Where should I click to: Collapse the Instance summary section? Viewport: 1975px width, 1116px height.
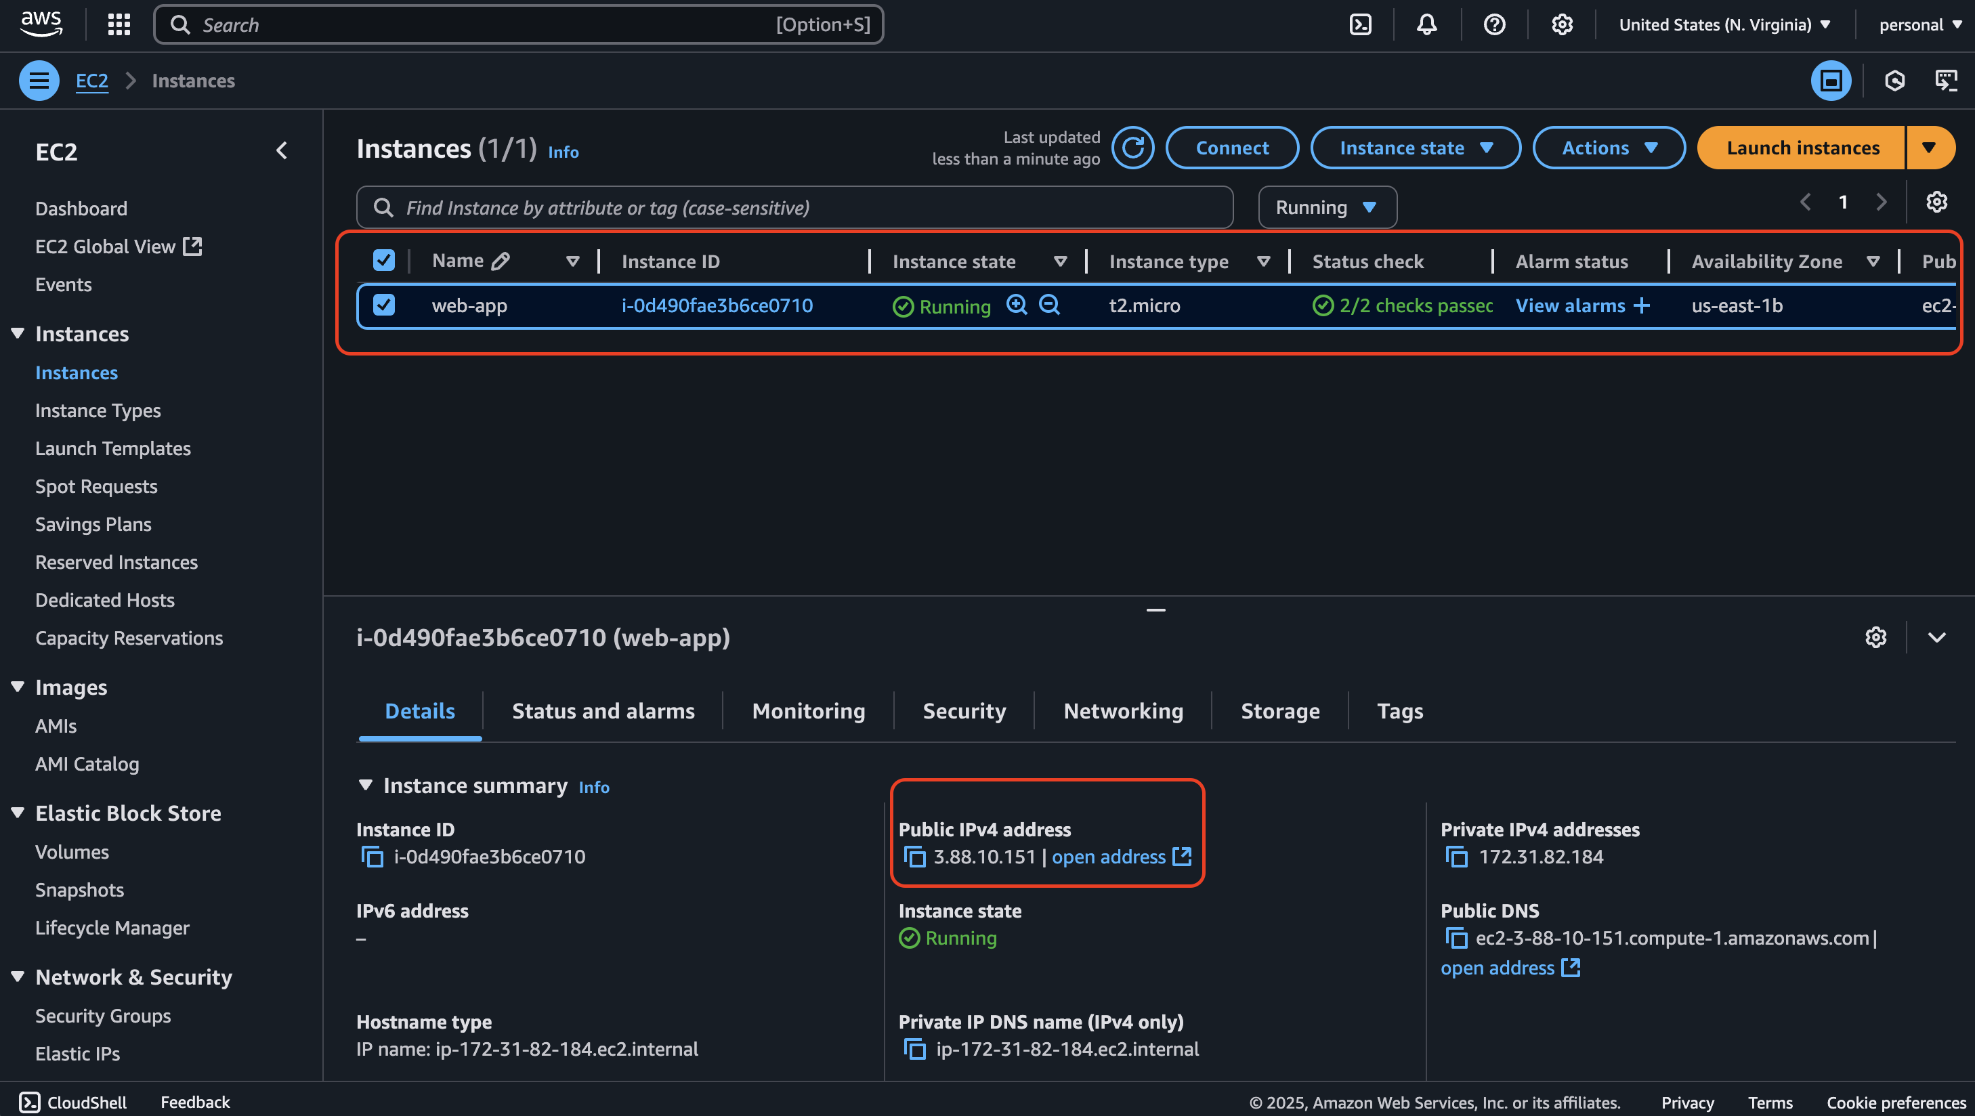coord(366,786)
